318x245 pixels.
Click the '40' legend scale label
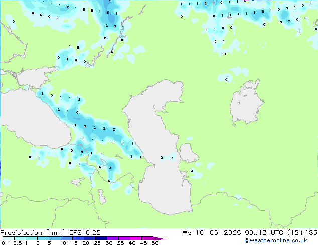tap(132, 243)
